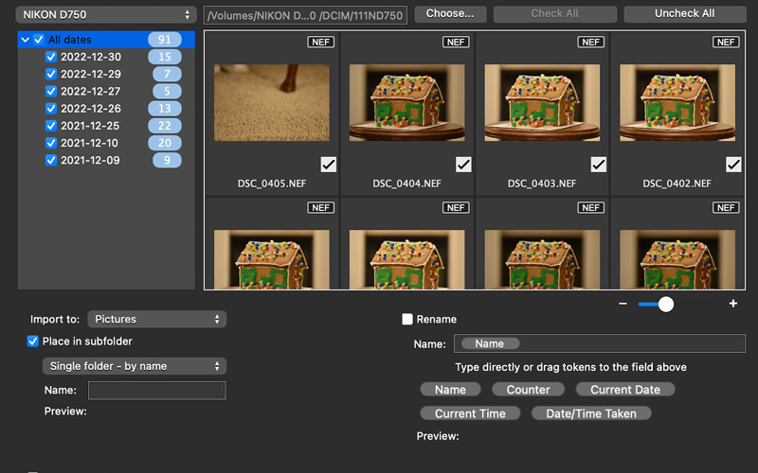Click the plus icon to enlarge thumbnails
758x473 pixels.
point(733,304)
